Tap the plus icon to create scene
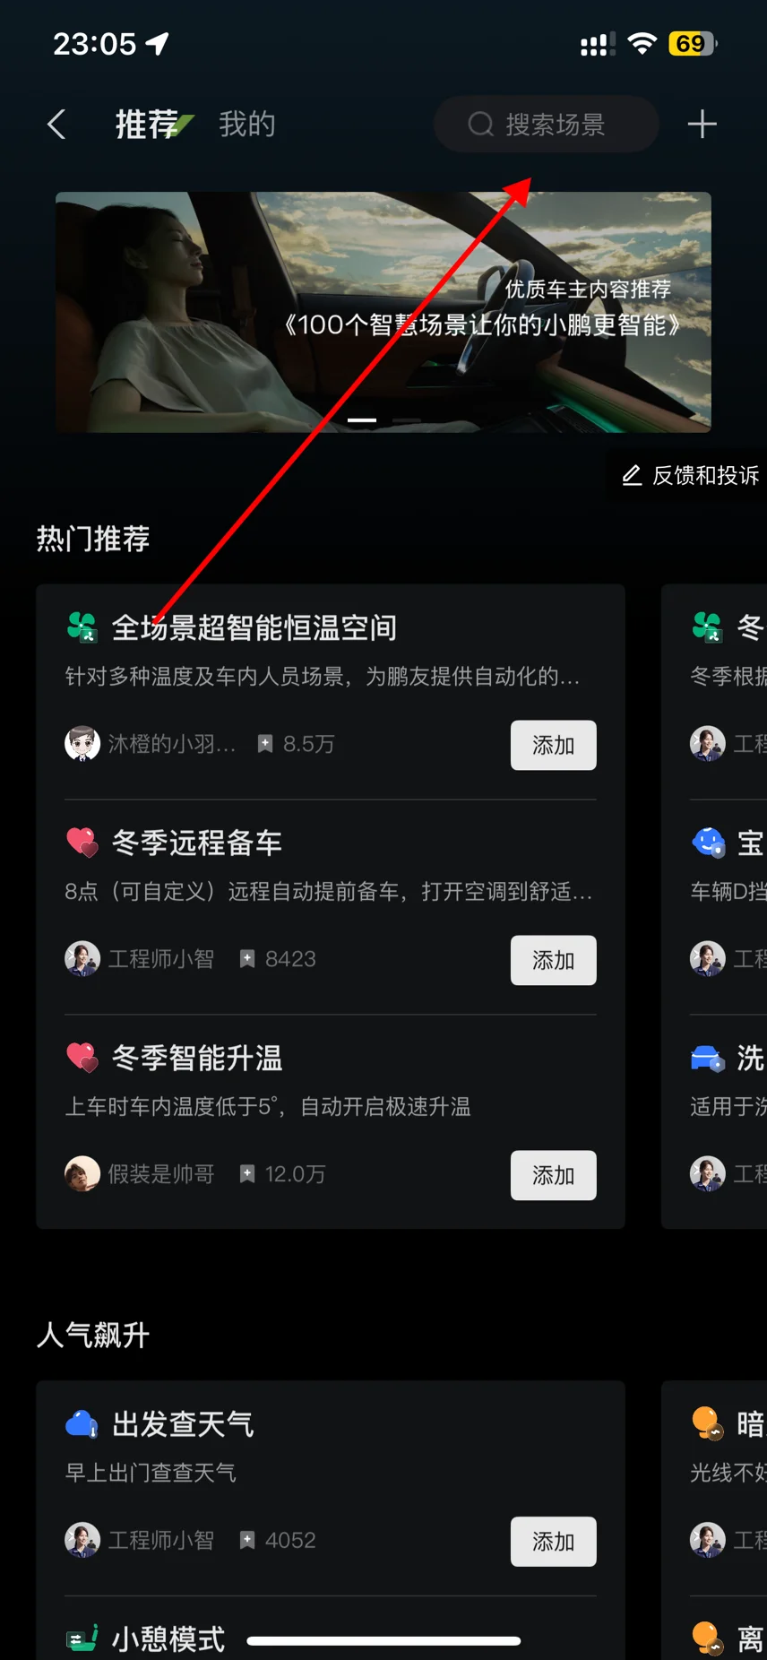 tap(702, 125)
